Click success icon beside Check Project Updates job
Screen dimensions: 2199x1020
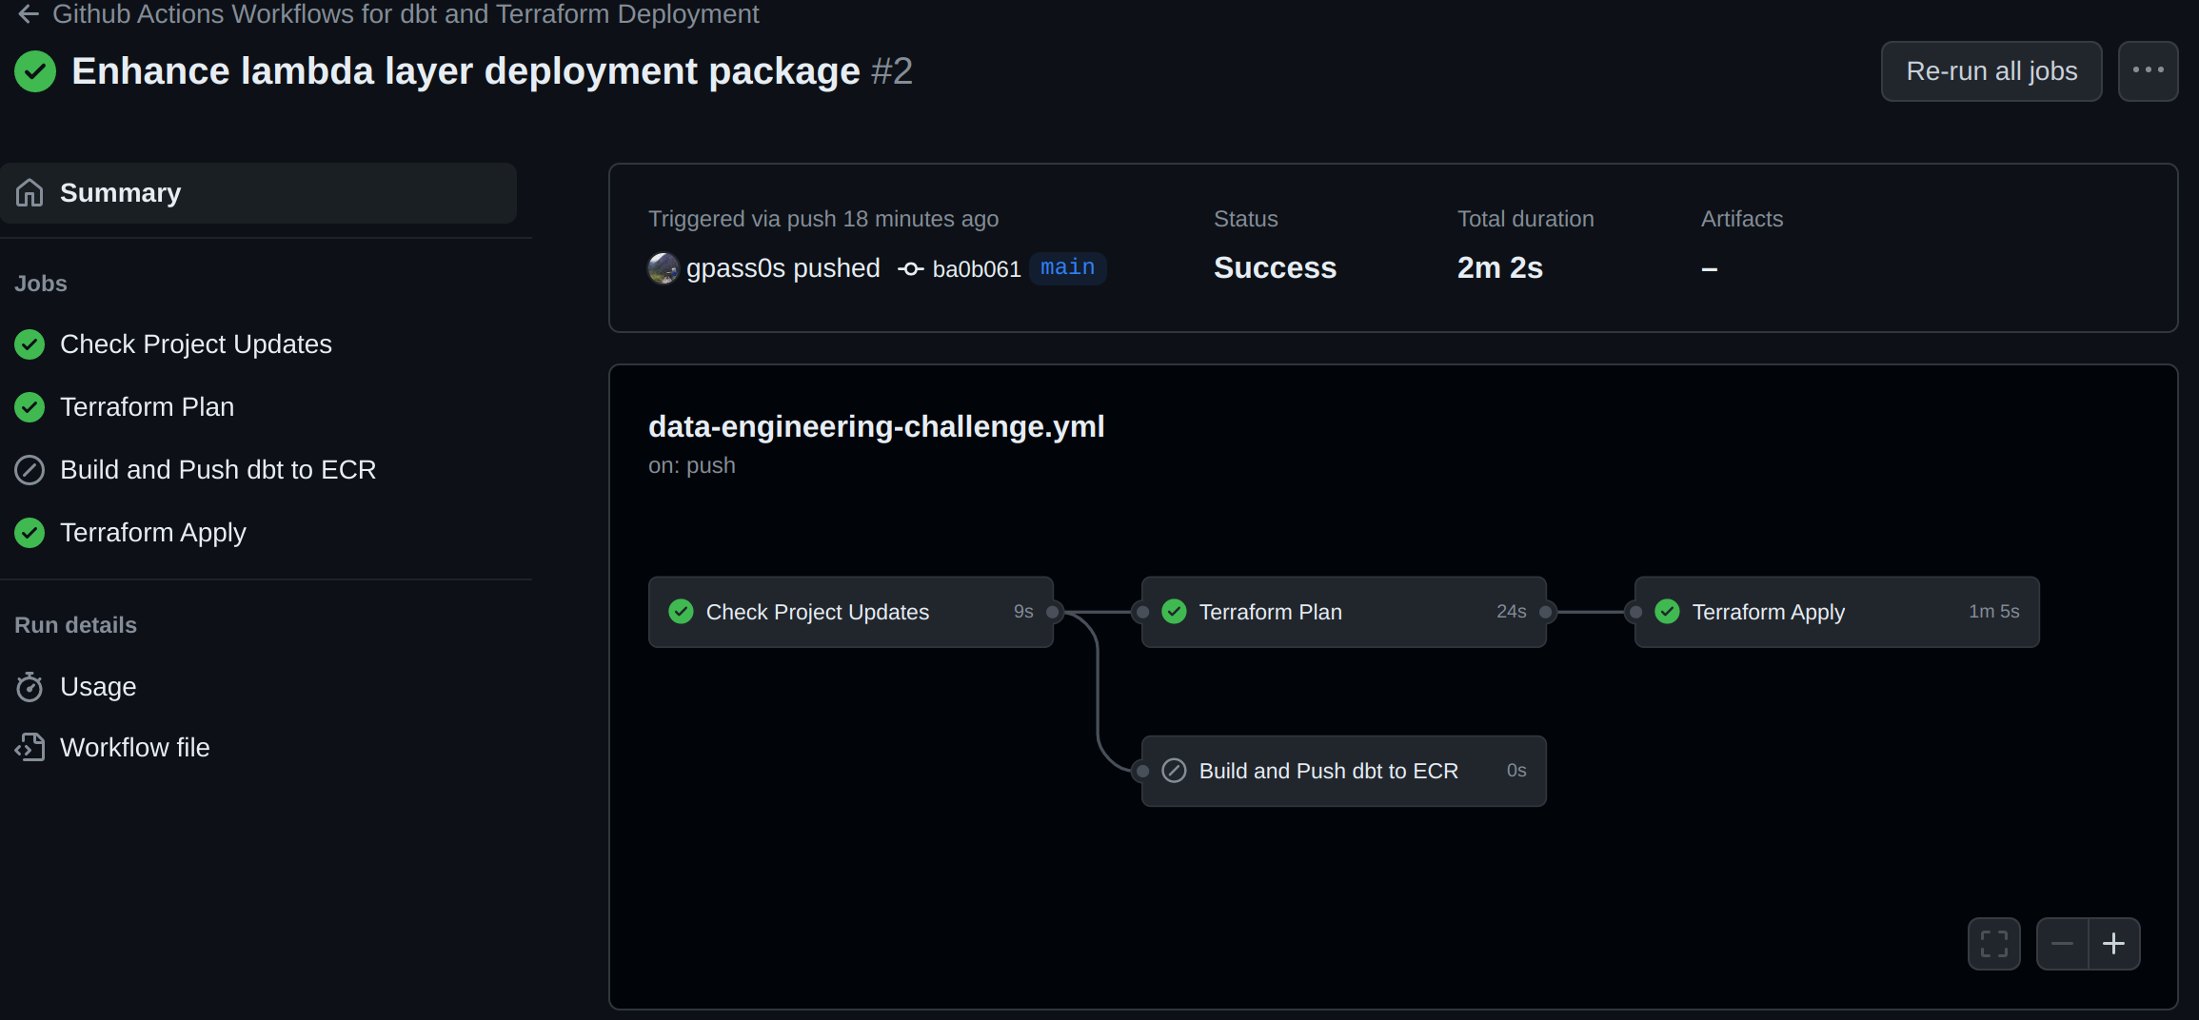30,344
